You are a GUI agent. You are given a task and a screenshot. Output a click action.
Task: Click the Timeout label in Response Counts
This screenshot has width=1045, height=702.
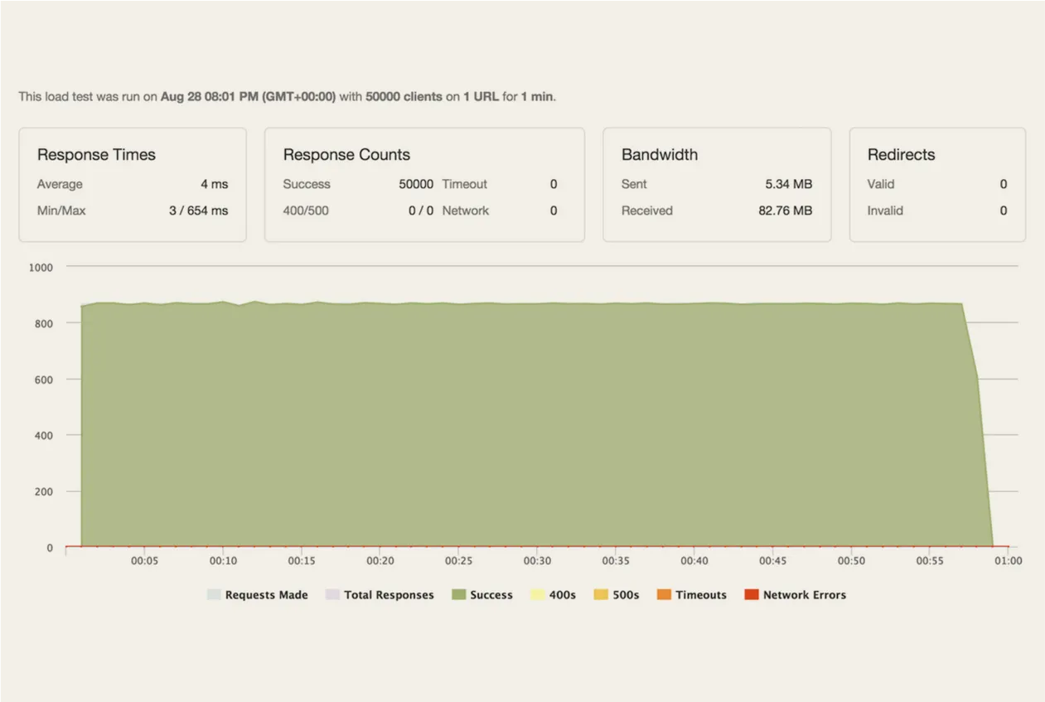pyautogui.click(x=465, y=184)
